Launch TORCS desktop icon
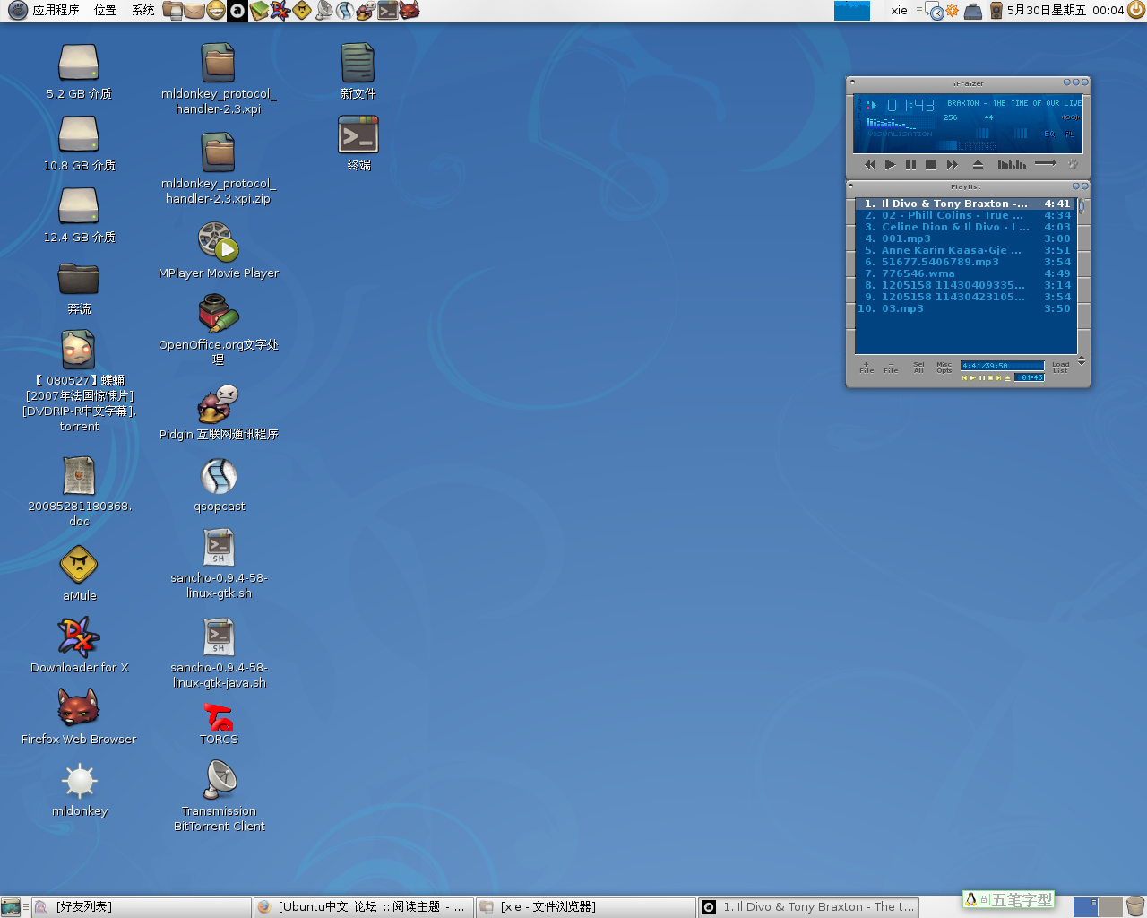Viewport: 1147px width, 918px height. click(x=219, y=716)
